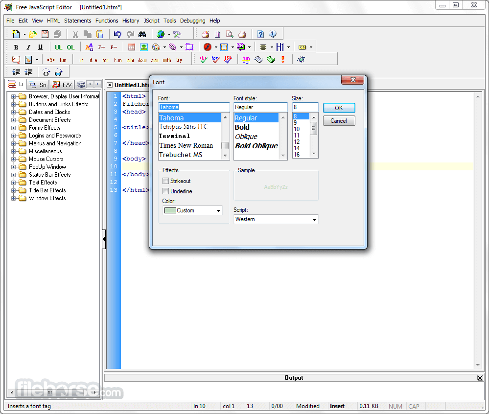Enable the Strikeout checkbox
The width and height of the screenshot is (489, 414).
pos(165,181)
